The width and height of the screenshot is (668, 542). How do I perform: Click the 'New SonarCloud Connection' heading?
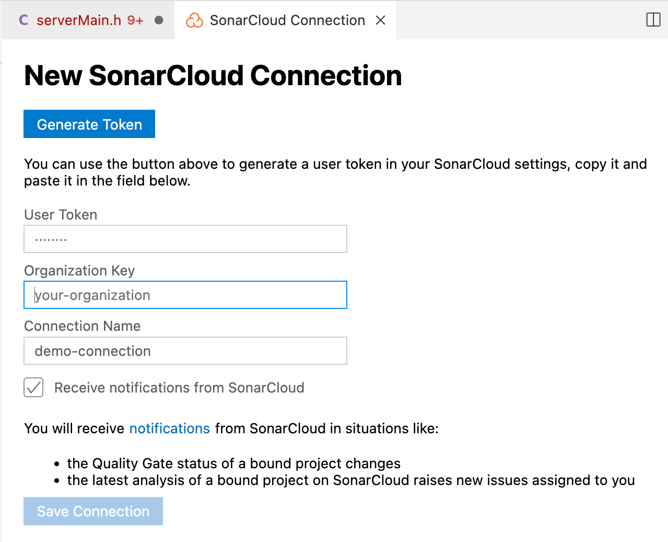[213, 76]
